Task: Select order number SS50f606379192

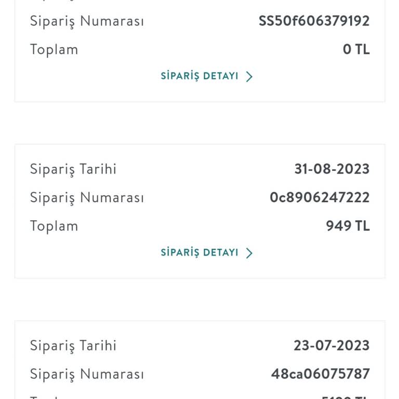Action: coord(314,21)
